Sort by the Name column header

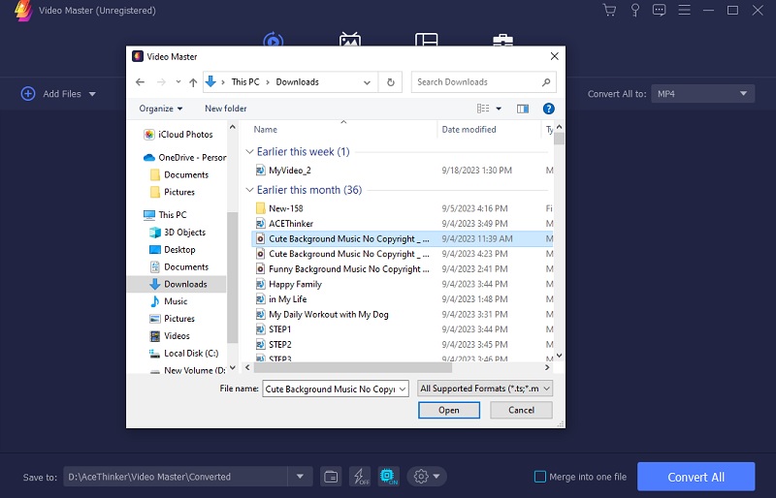click(265, 130)
